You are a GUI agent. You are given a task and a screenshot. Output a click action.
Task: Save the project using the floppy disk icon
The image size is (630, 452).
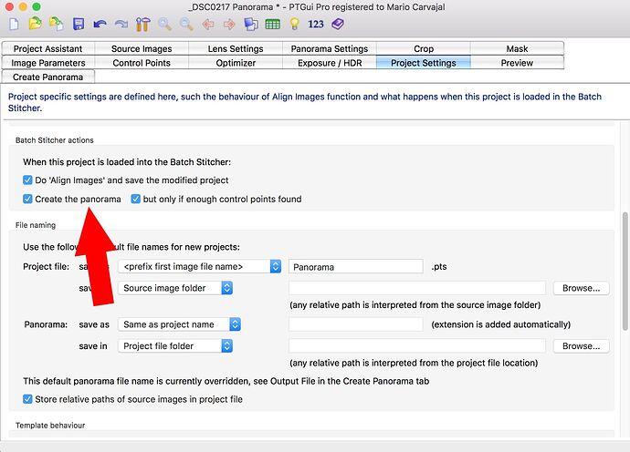(79, 24)
